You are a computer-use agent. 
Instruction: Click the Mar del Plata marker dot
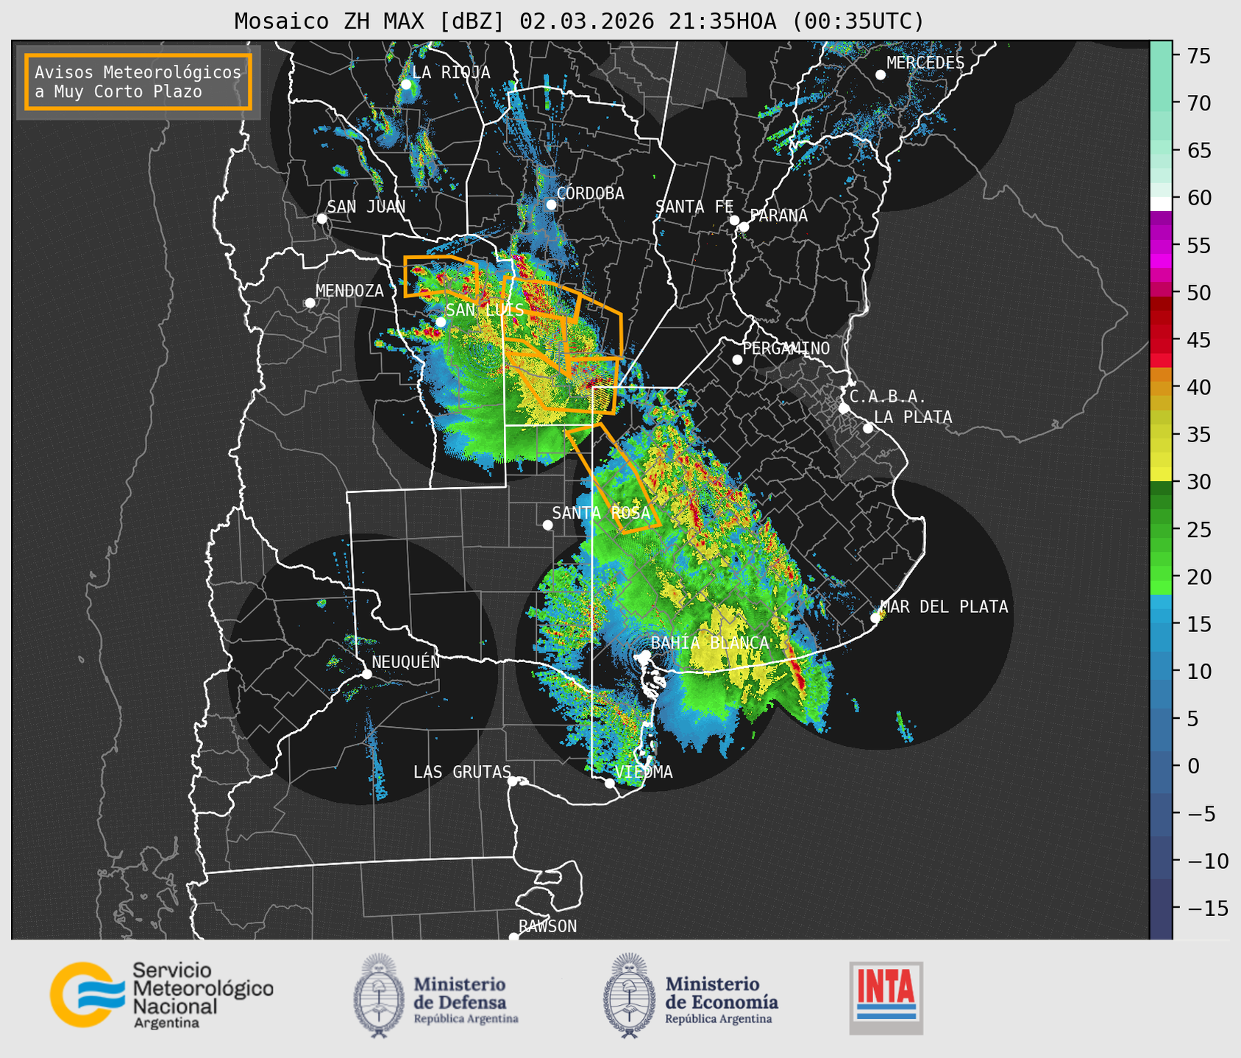[x=875, y=618]
